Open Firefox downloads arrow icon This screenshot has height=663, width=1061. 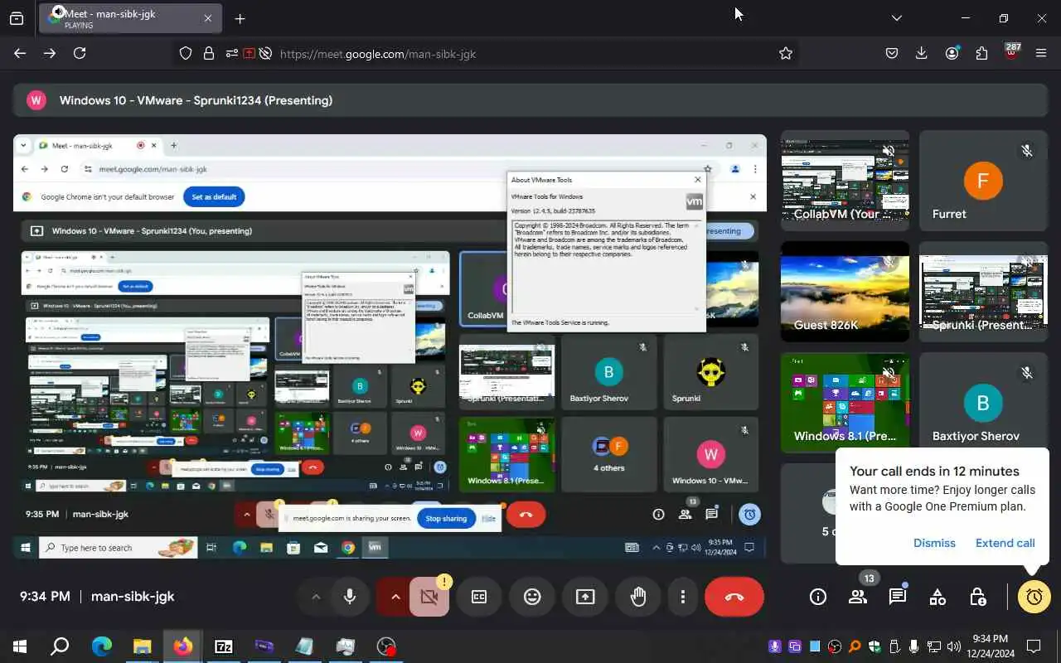click(x=922, y=53)
